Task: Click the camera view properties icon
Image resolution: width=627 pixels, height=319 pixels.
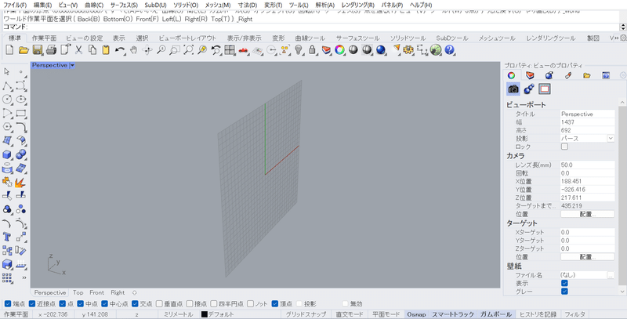Action: coord(513,89)
